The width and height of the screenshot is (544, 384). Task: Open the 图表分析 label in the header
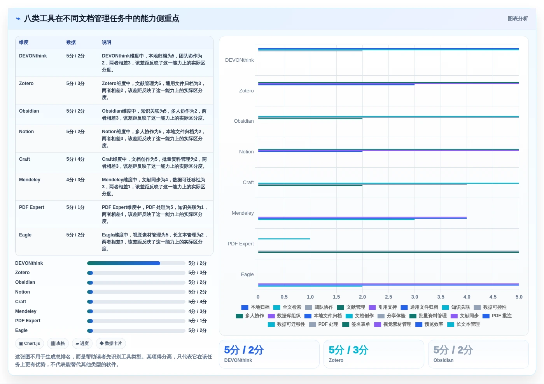[518, 19]
